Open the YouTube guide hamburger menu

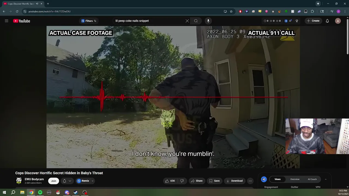pos(7,21)
